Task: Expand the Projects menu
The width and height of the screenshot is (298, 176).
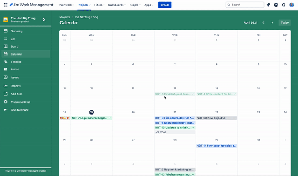Action: click(x=84, y=5)
